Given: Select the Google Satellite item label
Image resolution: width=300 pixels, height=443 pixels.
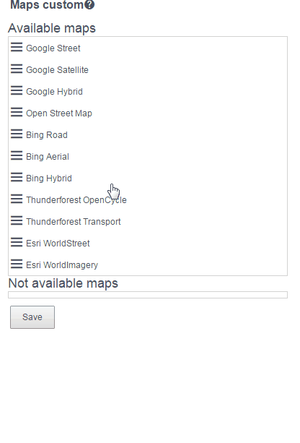Looking at the screenshot, I should (x=57, y=70).
